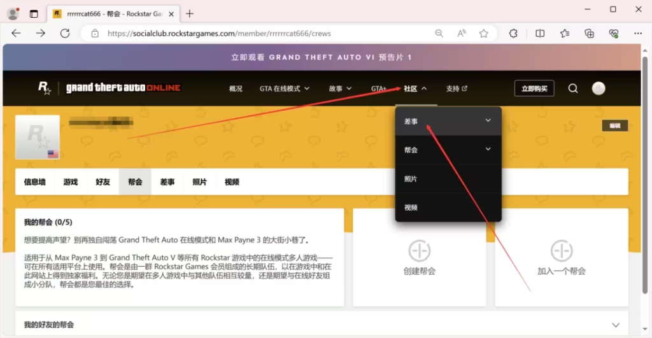Click the 我的帮会 (0/5) heading
The width and height of the screenshot is (652, 338).
tap(48, 222)
